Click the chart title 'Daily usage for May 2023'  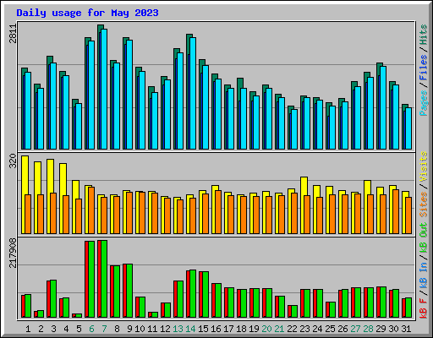pos(87,13)
